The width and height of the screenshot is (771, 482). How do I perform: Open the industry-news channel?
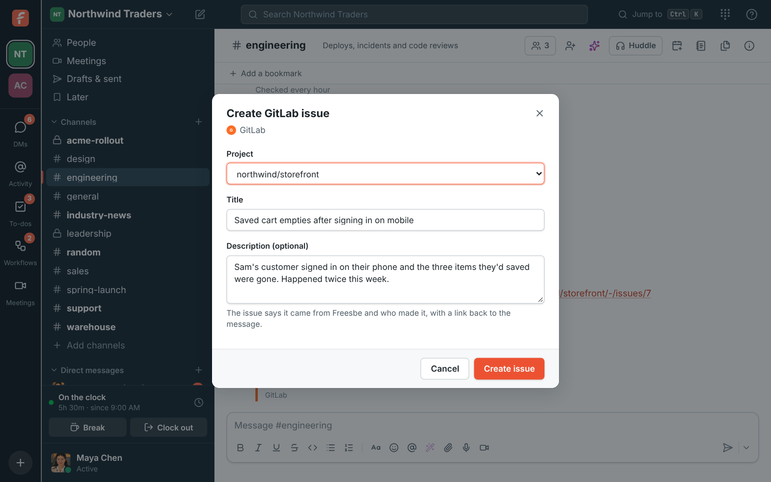127,215
